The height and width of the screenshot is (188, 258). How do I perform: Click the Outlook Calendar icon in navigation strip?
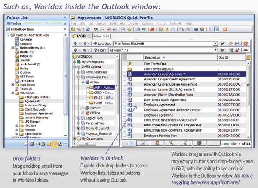click(x=31, y=144)
